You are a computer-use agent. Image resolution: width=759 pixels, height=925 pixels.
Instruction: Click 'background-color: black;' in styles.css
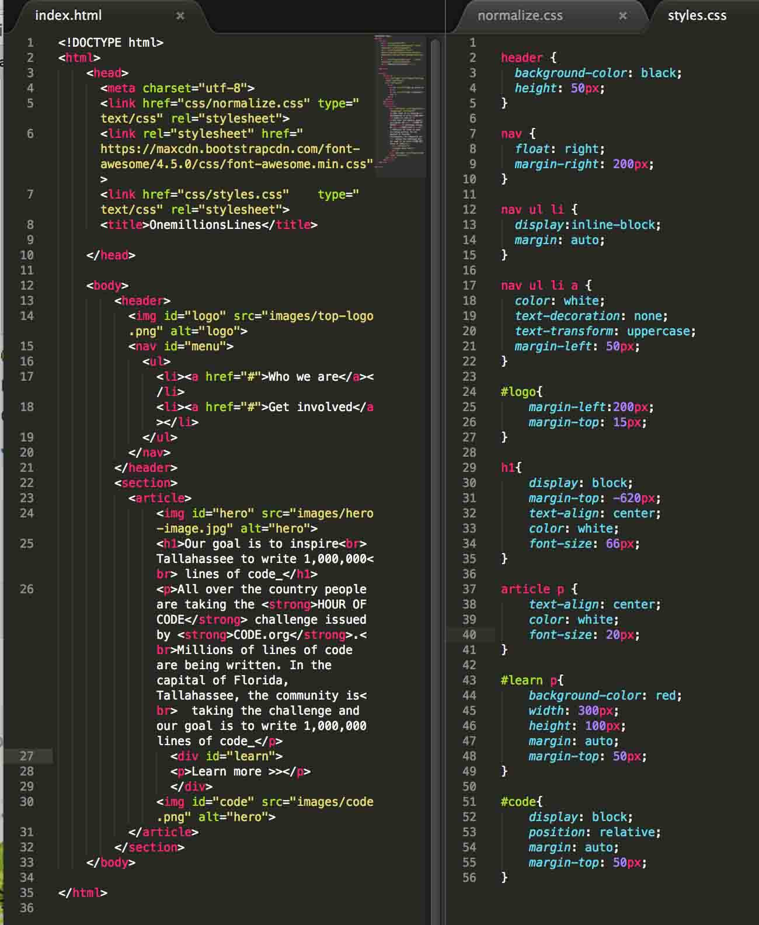[x=598, y=73]
